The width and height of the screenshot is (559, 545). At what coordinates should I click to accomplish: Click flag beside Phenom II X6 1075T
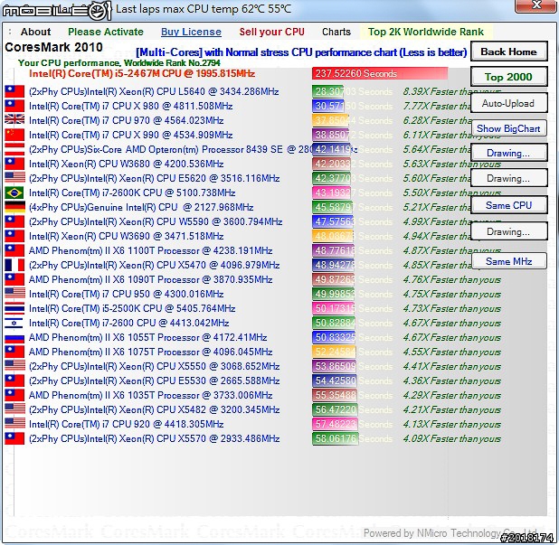point(14,352)
